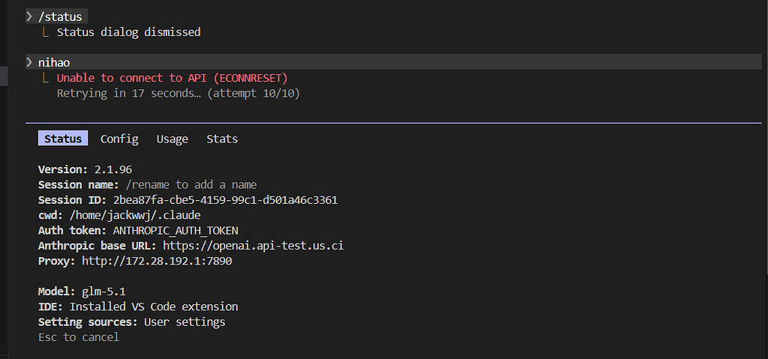Screen dimensions: 768x359
Task: Click the Model value glm-5.1
Action: (x=103, y=292)
